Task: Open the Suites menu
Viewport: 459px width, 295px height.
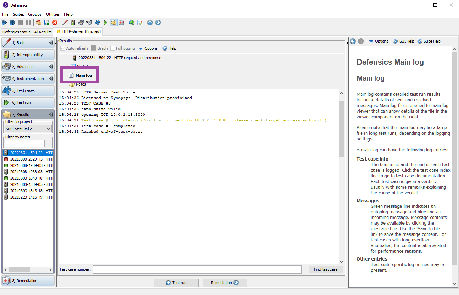Action: coord(18,14)
